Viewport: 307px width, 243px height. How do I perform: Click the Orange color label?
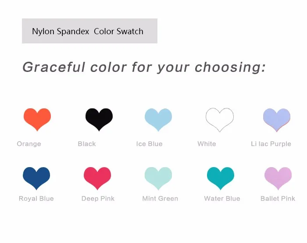click(29, 144)
